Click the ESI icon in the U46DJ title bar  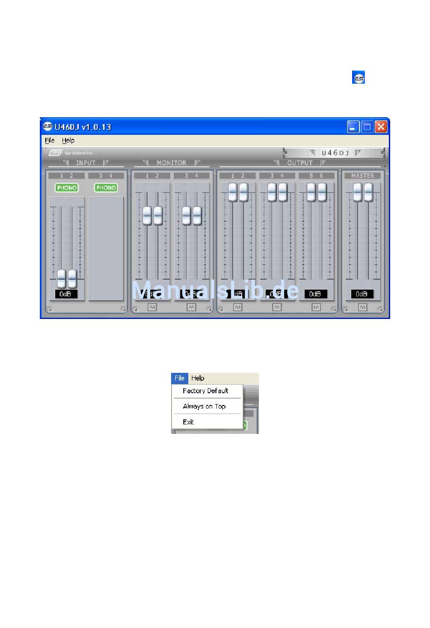[x=48, y=127]
